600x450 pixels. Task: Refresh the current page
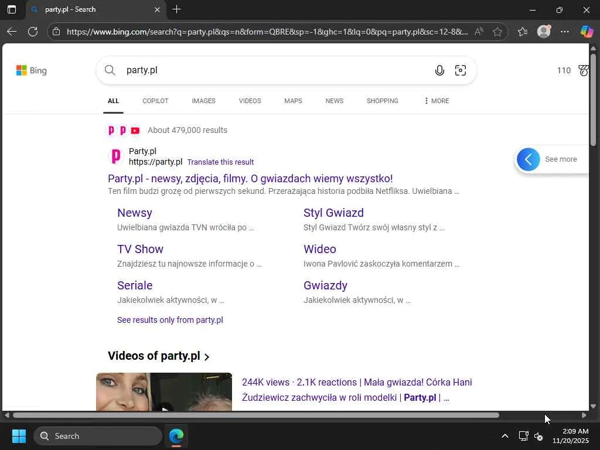[x=33, y=32]
